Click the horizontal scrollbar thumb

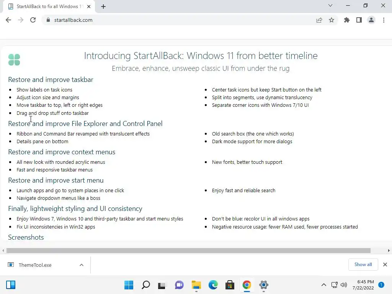click(x=188, y=250)
